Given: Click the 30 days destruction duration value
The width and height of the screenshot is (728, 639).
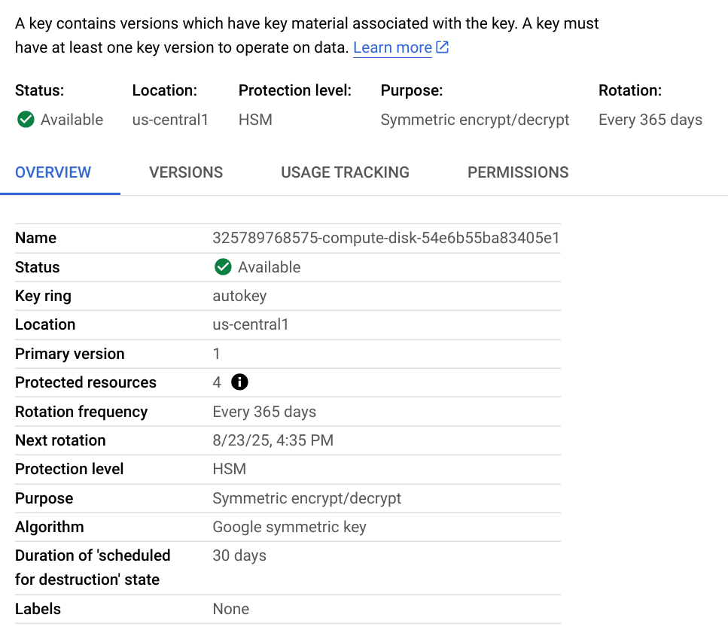Looking at the screenshot, I should point(239,555).
